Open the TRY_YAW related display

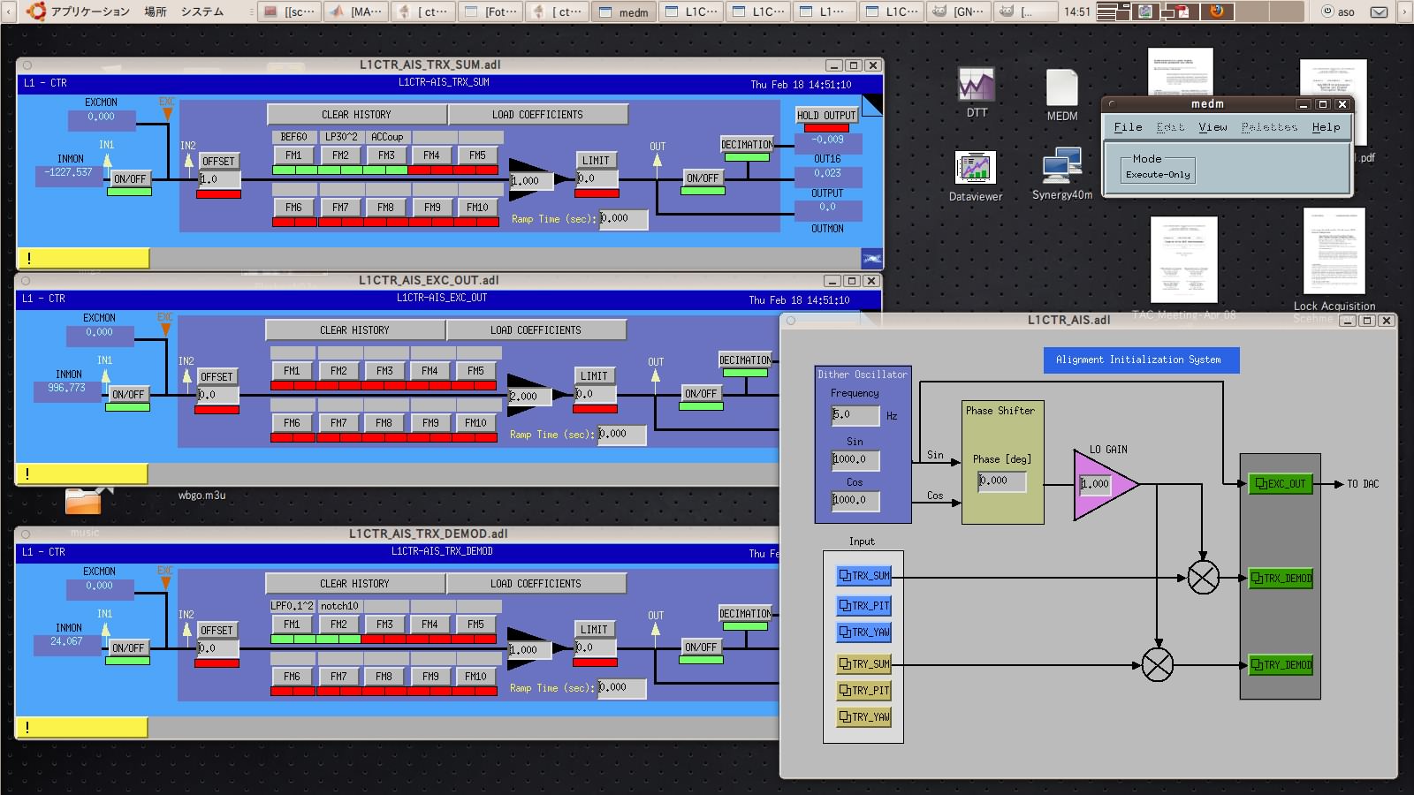tap(864, 717)
